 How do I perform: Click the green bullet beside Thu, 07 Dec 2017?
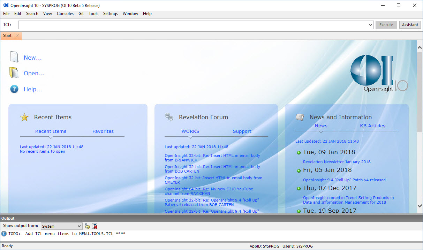299,189
